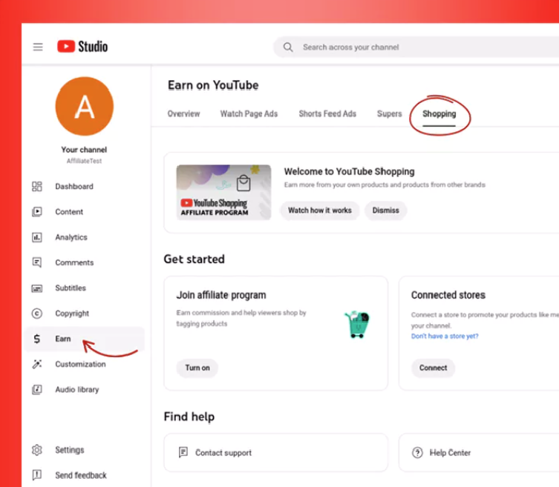Open Dashboard from the sidebar
The image size is (559, 487).
pyautogui.click(x=85, y=186)
